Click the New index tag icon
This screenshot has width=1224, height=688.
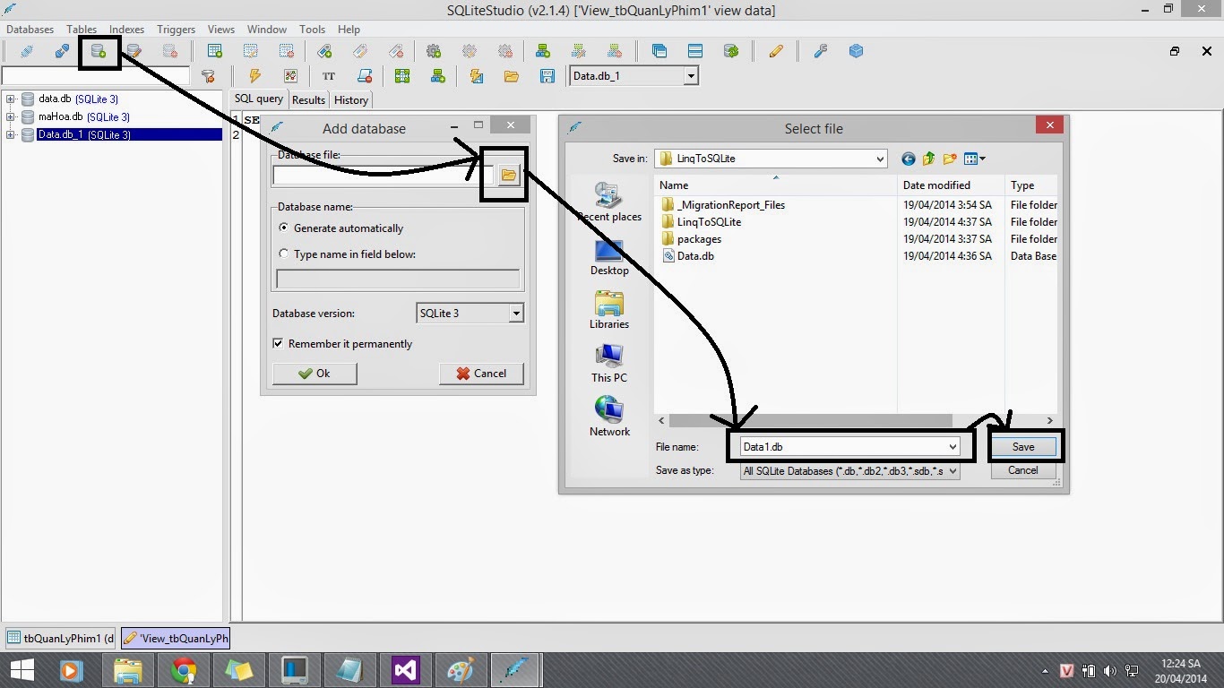324,52
